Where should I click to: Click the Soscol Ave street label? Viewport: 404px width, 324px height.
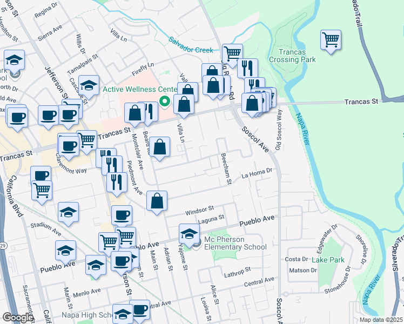(255, 139)
